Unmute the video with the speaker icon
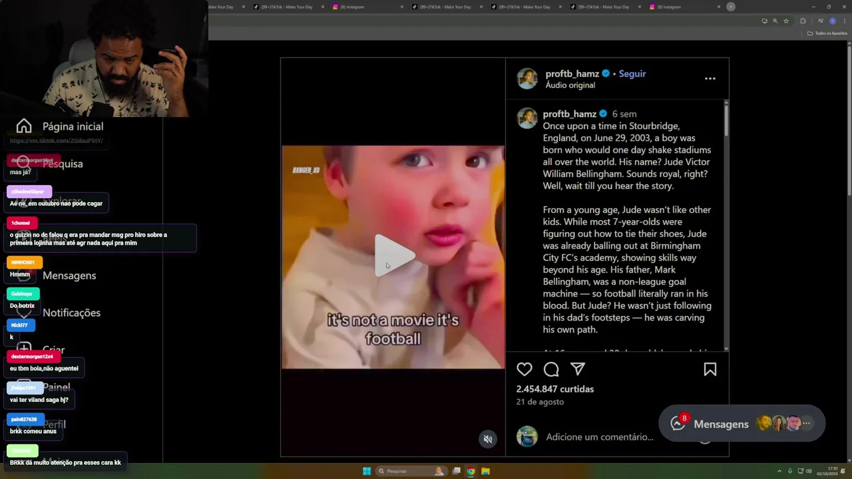Screen dimensions: 852x479 pyautogui.click(x=488, y=439)
